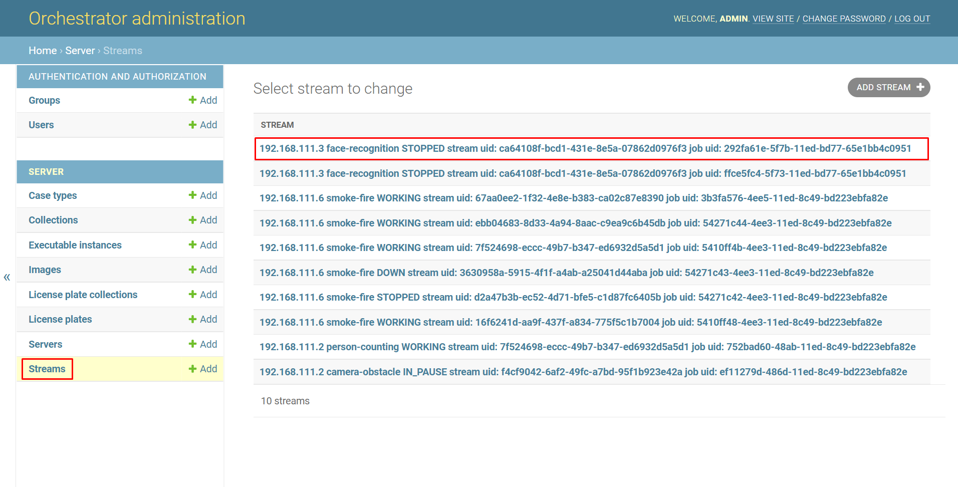Open the CHANGE PASSWORD link
Viewport: 958px width, 487px height.
(844, 19)
